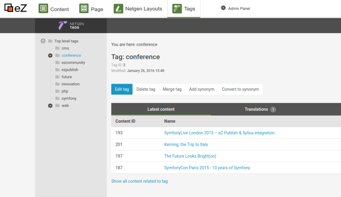Click the Name column header

pyautogui.click(x=170, y=121)
